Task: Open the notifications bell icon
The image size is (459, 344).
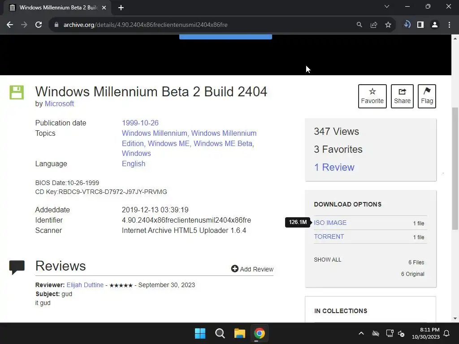Action: [x=447, y=333]
